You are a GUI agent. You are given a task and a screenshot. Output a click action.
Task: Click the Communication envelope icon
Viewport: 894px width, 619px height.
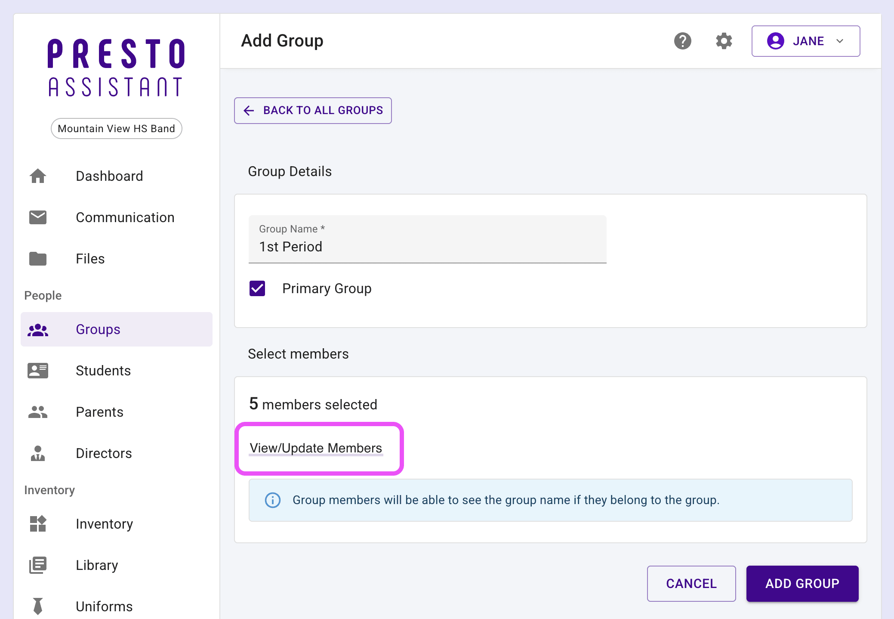pos(38,217)
